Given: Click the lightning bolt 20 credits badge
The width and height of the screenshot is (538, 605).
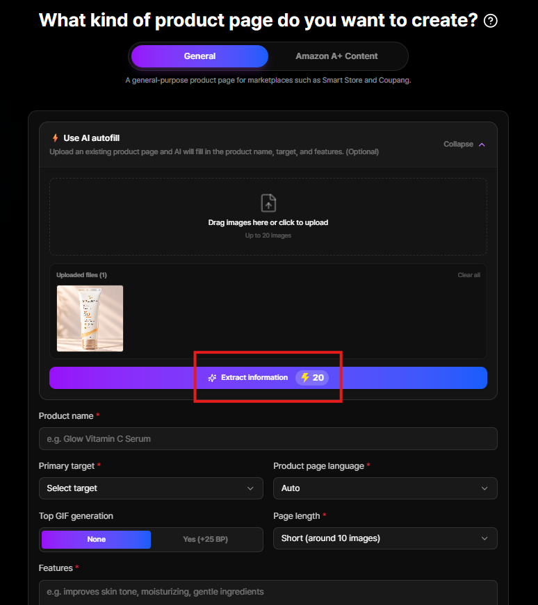Looking at the screenshot, I should pos(312,378).
